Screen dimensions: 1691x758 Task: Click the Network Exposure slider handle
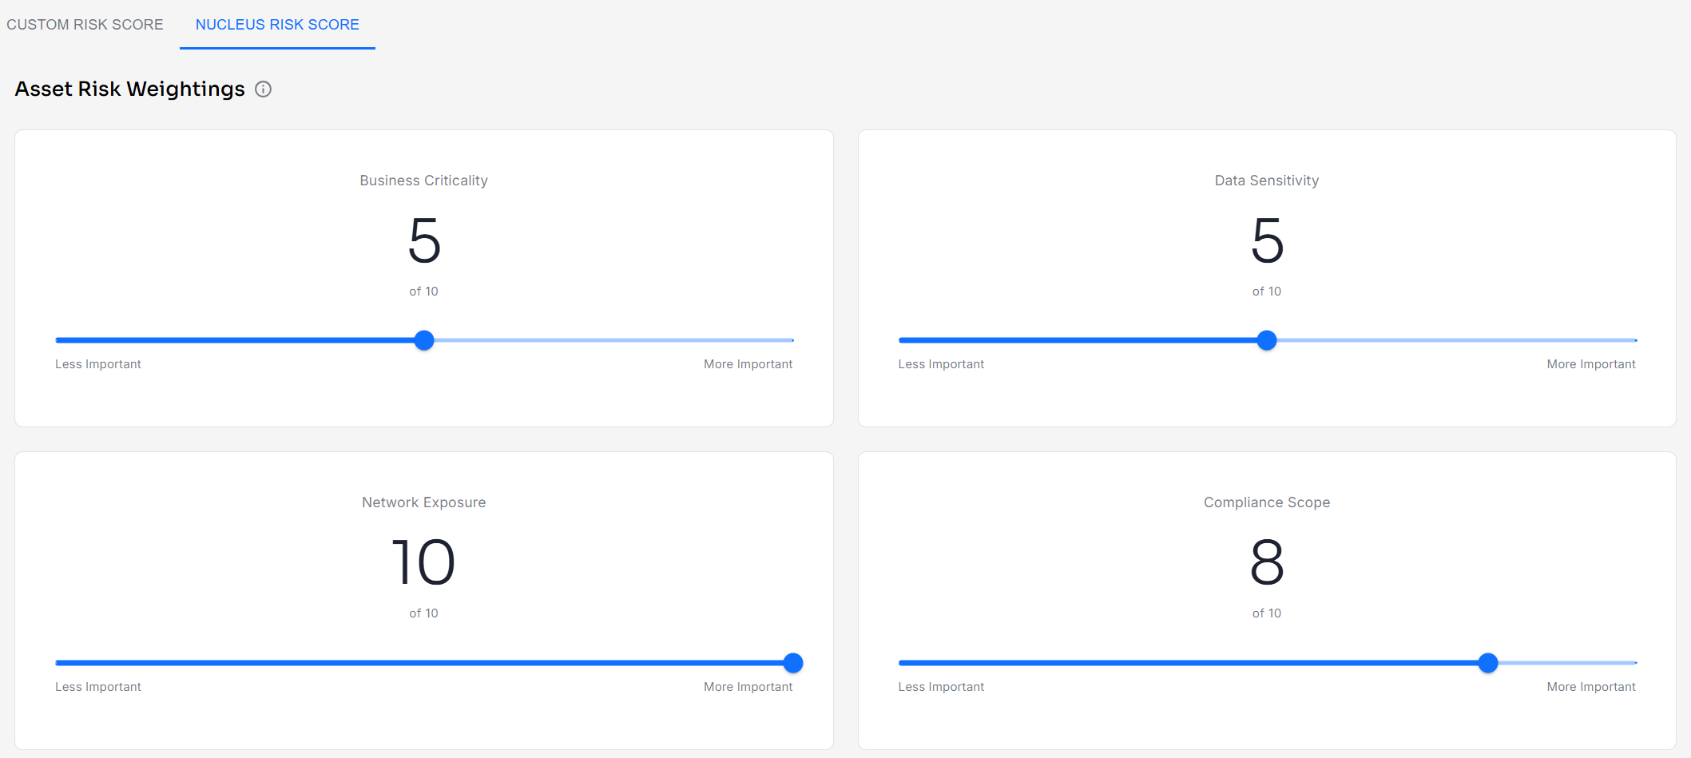coord(792,663)
